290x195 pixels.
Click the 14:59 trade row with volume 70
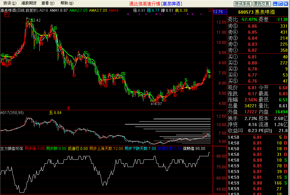point(258,166)
